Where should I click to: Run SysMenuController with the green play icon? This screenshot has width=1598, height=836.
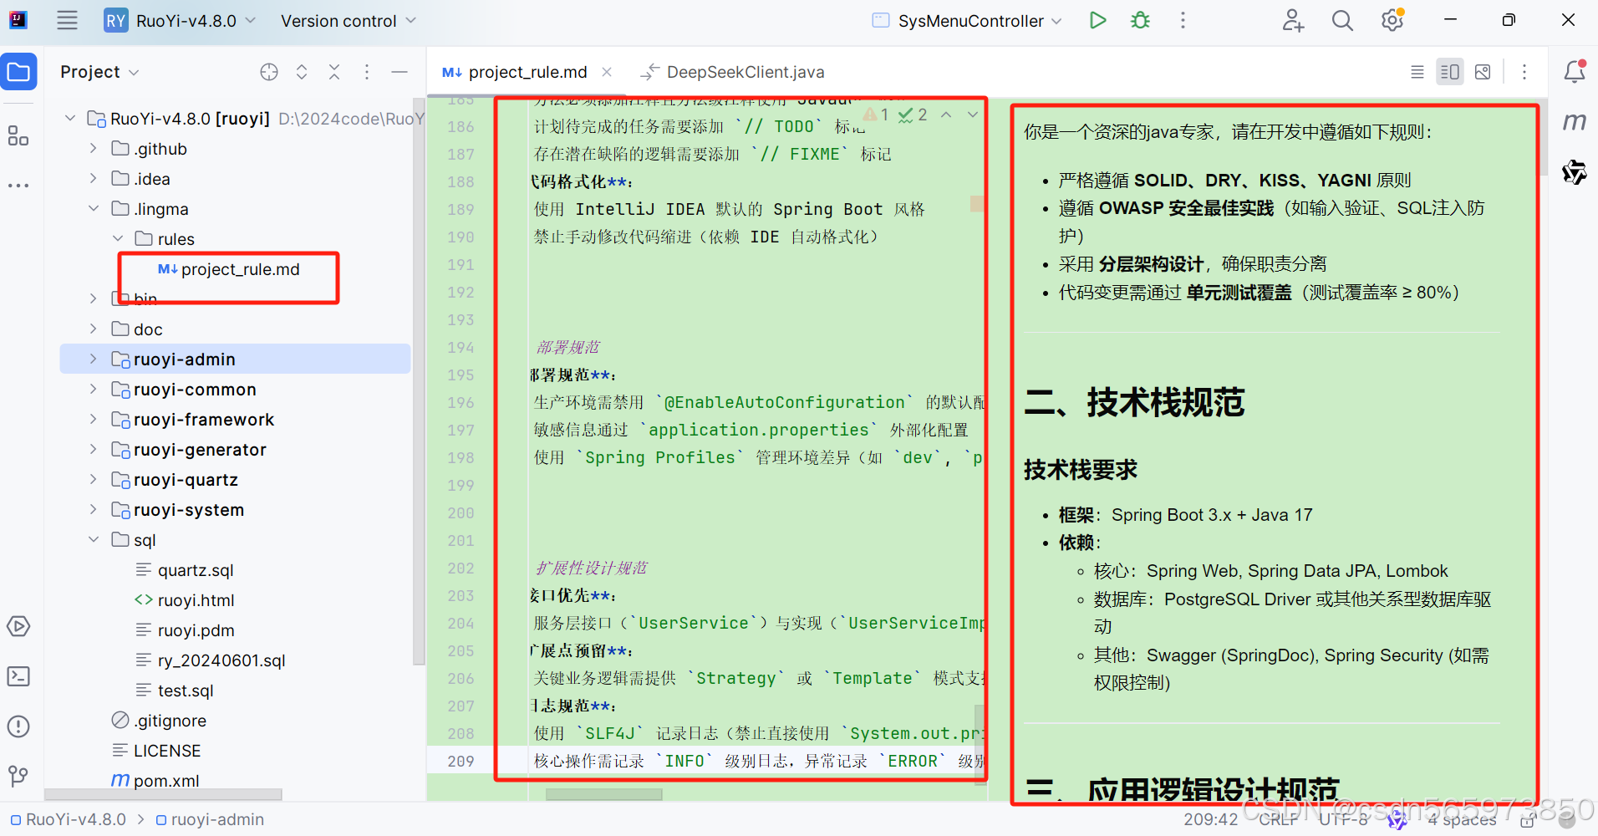click(x=1097, y=20)
